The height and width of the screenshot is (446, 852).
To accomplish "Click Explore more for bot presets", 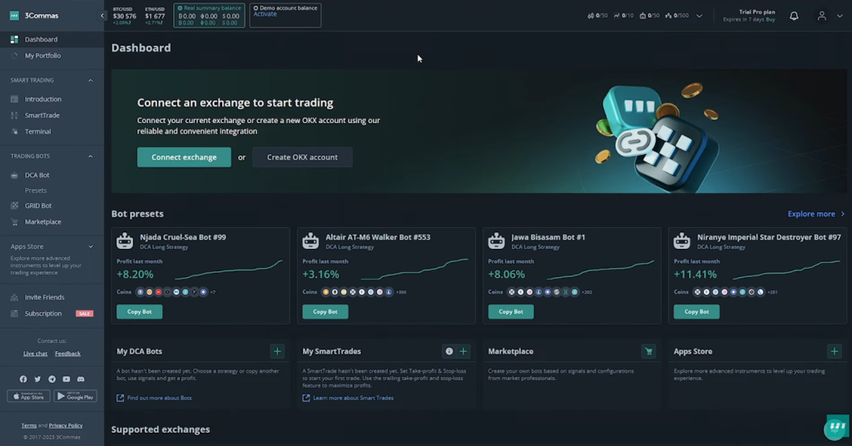I will [x=816, y=214].
